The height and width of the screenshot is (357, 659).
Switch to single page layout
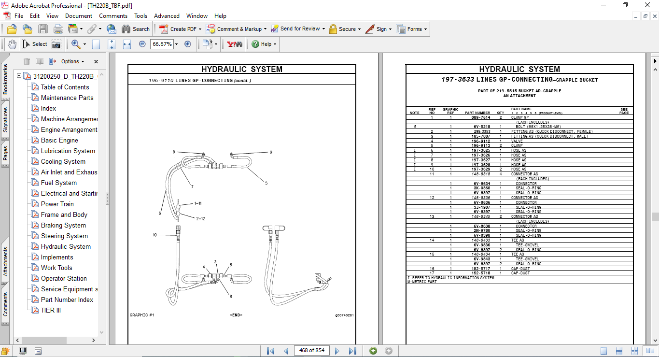coord(603,351)
